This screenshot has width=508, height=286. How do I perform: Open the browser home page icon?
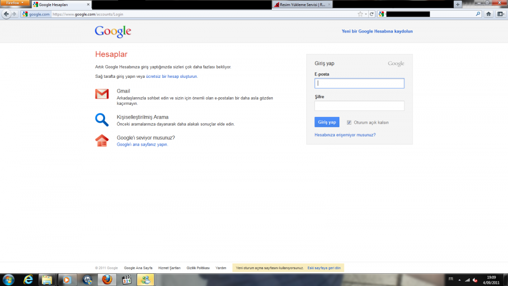pos(489,14)
